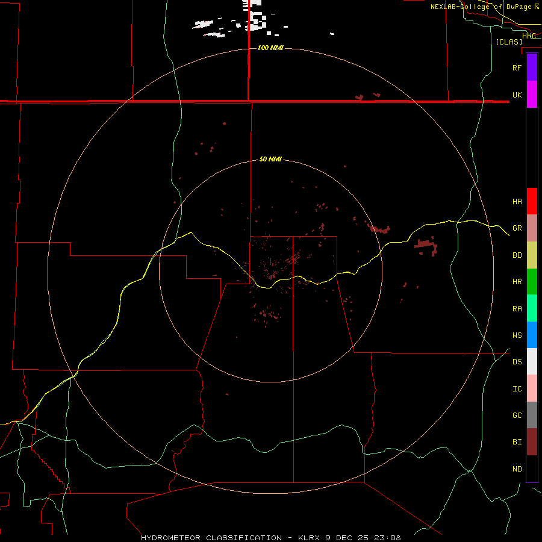Select the HR legend label
542x542 pixels.
click(517, 281)
